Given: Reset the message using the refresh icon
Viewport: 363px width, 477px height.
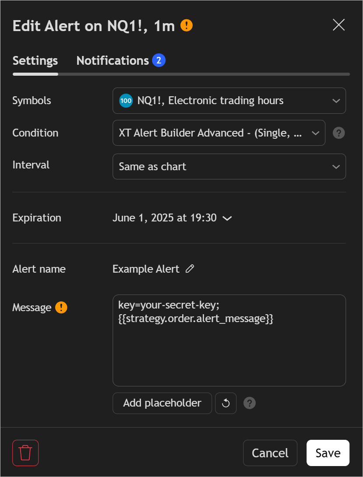Looking at the screenshot, I should (226, 403).
